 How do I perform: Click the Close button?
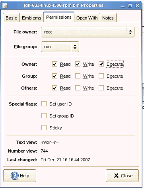coord(122,176)
